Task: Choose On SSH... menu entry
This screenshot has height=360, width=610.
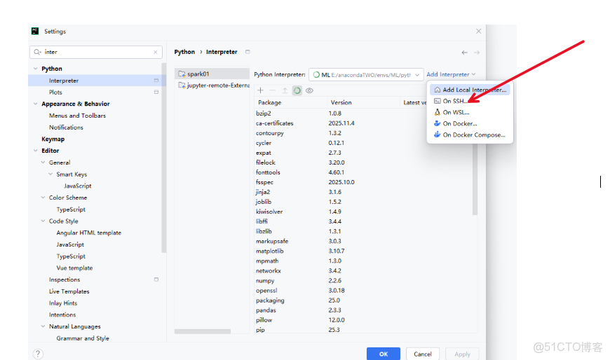Action: coord(470,101)
